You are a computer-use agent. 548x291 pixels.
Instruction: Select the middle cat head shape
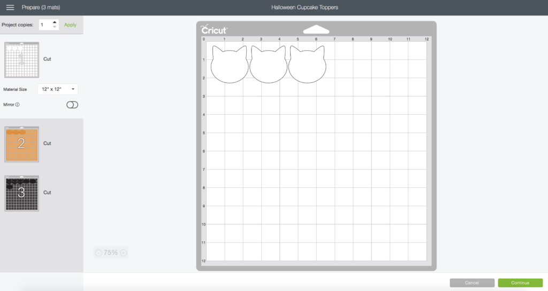[x=269, y=65]
